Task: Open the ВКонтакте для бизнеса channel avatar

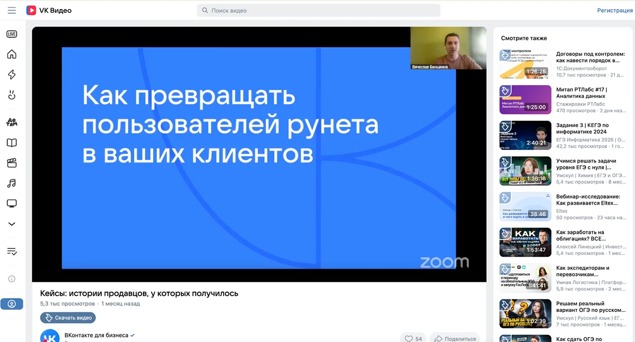Action: tap(50, 336)
